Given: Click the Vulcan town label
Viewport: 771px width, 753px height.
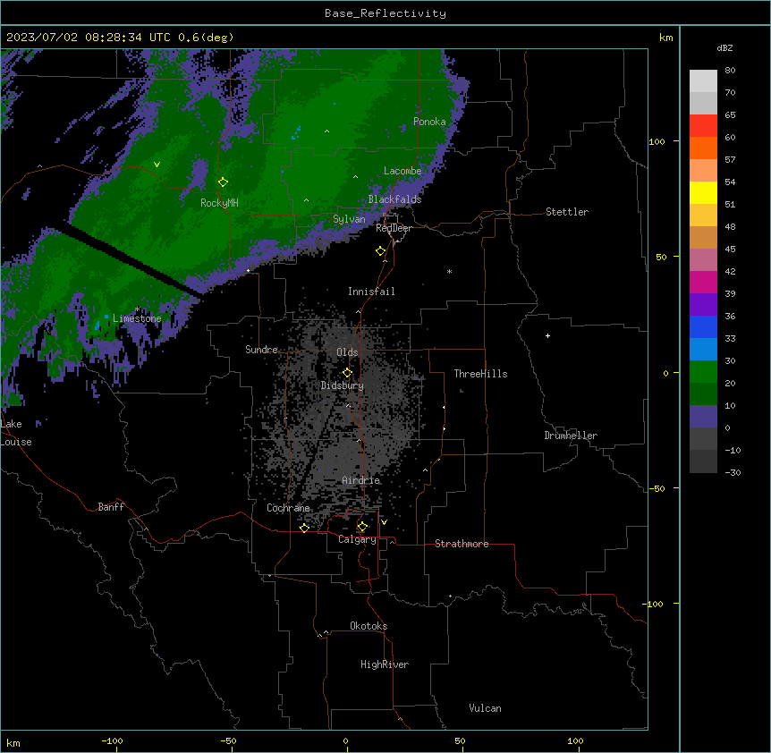Looking at the screenshot, I should coord(485,708).
